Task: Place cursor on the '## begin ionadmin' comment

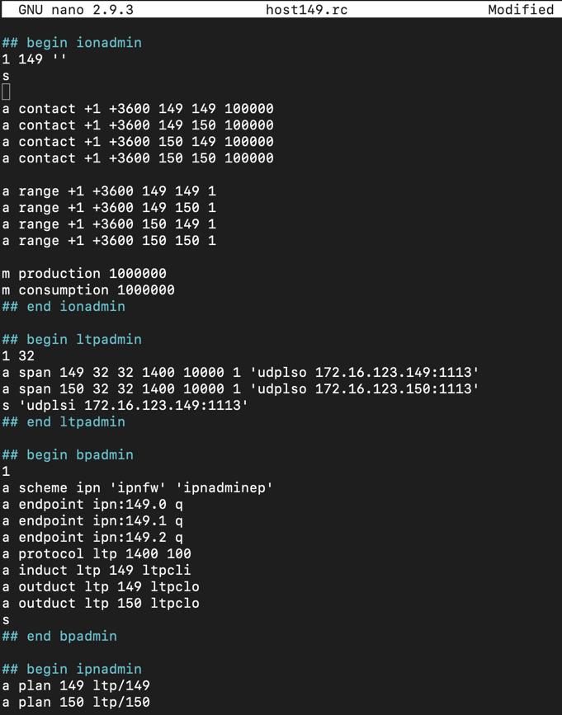Action: [x=72, y=43]
